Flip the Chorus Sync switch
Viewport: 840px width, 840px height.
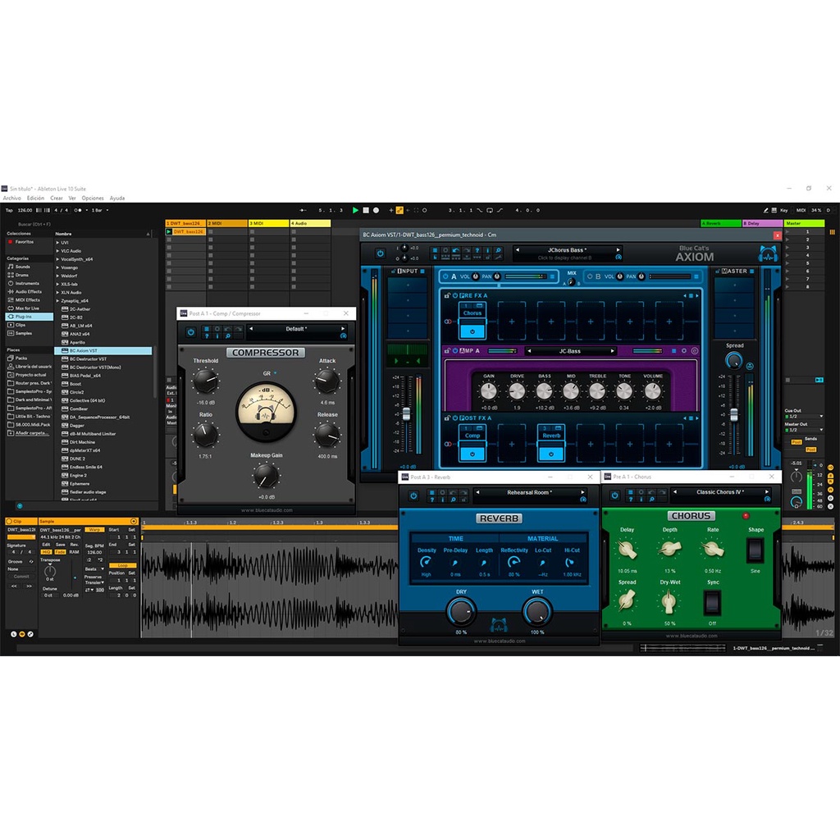[x=712, y=602]
